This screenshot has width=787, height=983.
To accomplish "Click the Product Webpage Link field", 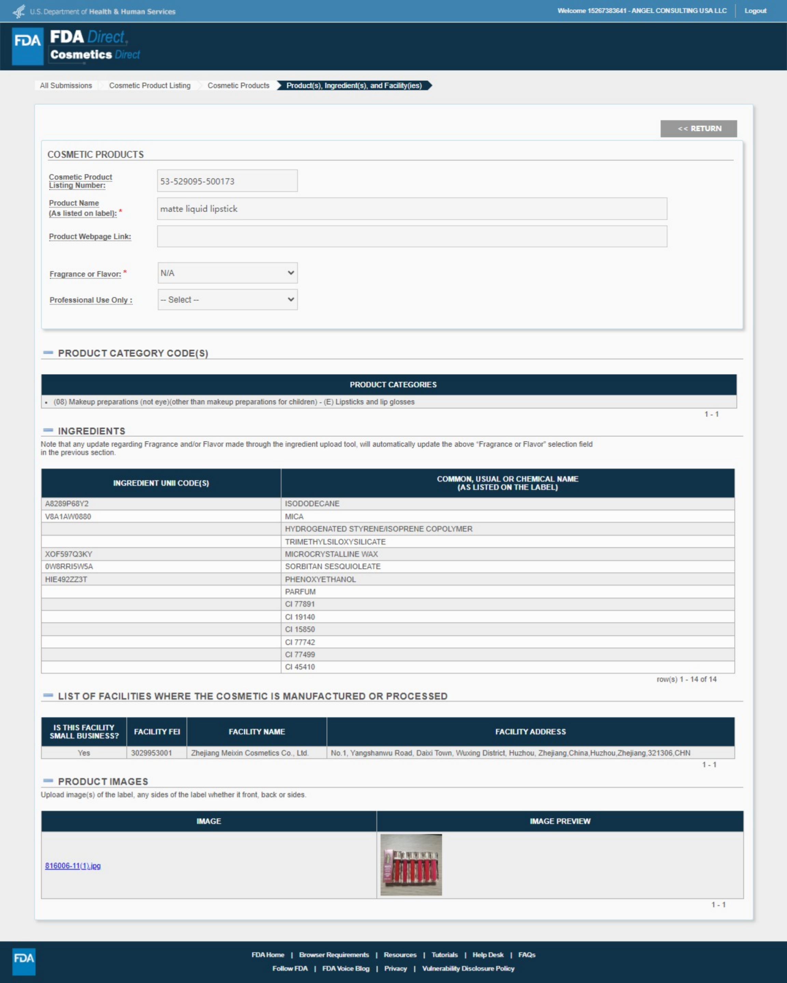I will coord(411,236).
